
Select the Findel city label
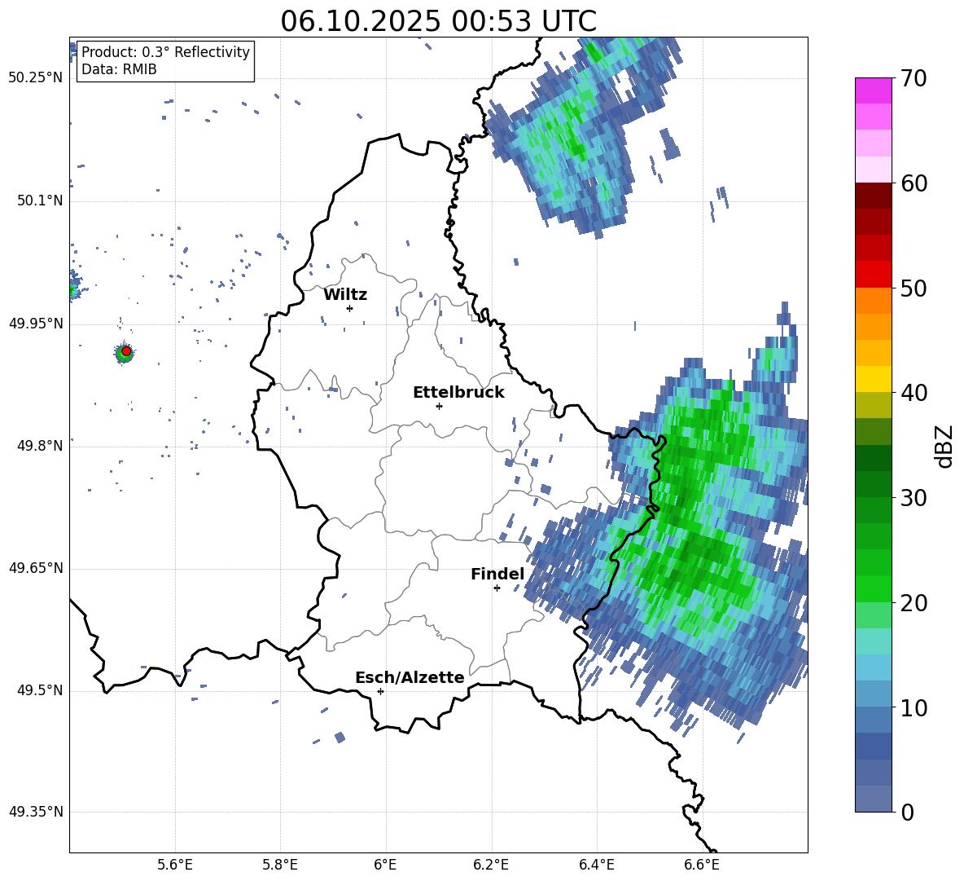(x=497, y=574)
